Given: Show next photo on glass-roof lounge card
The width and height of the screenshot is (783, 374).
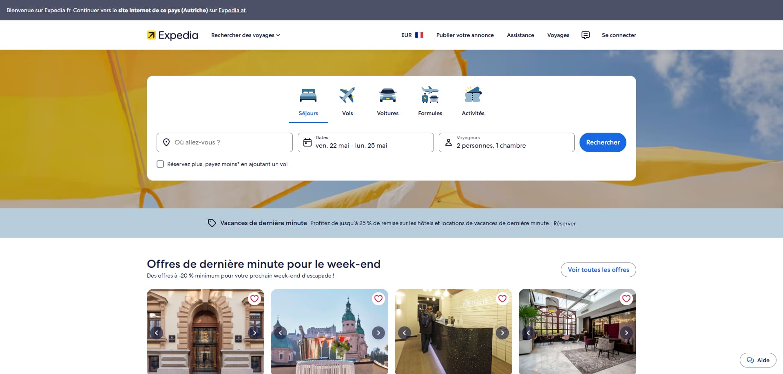Looking at the screenshot, I should coord(626,333).
